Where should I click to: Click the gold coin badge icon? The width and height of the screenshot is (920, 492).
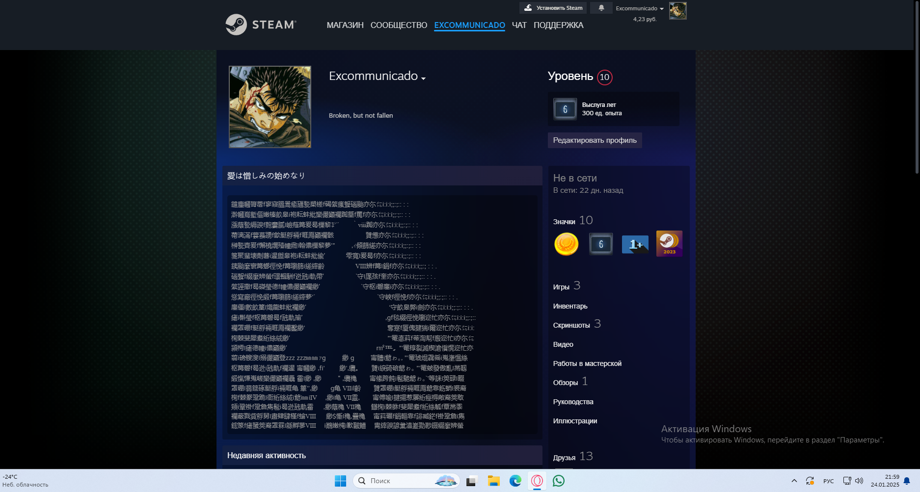click(566, 244)
